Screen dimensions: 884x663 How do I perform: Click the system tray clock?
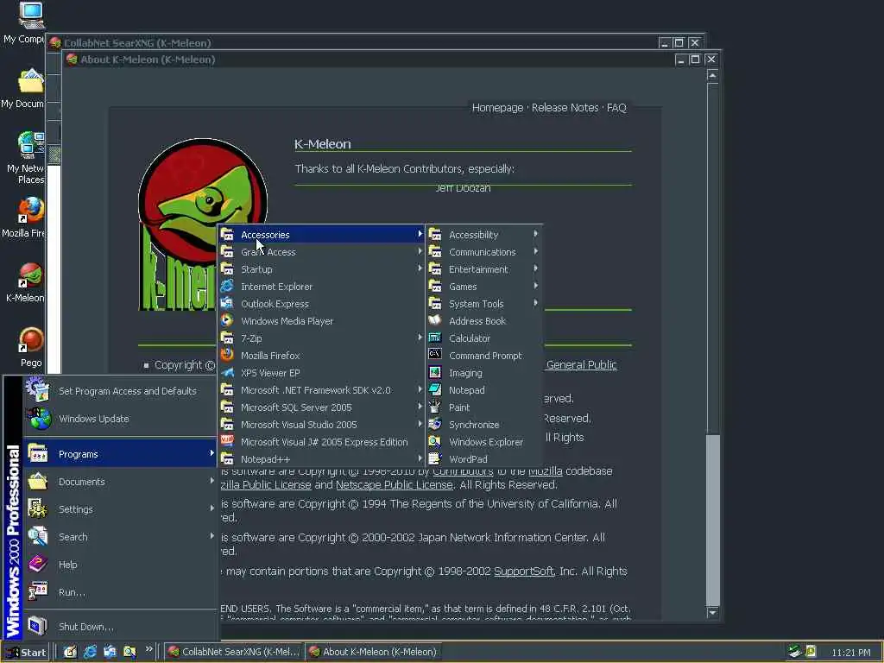click(x=850, y=653)
